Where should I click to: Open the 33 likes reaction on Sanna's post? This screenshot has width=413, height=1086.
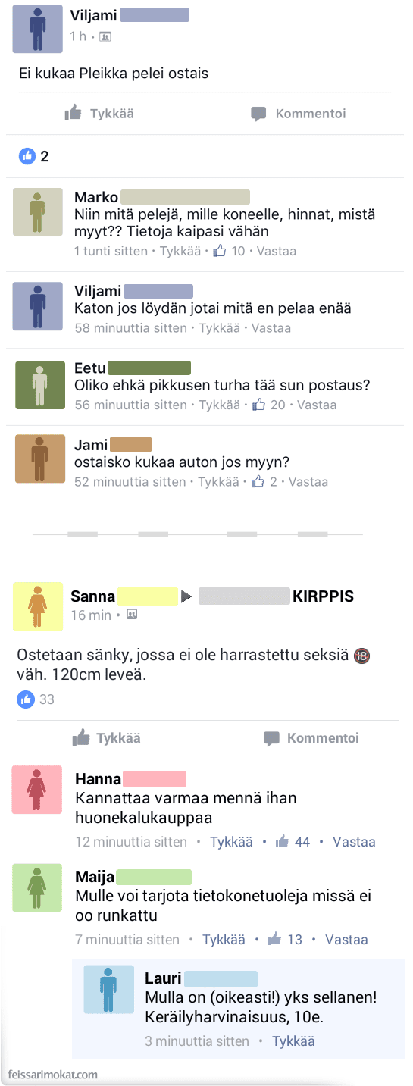(x=36, y=699)
